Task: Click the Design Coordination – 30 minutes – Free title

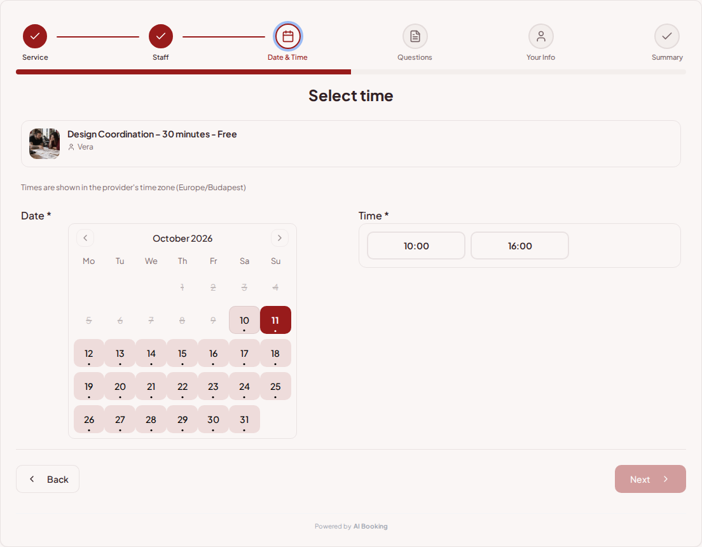Action: coord(152,134)
